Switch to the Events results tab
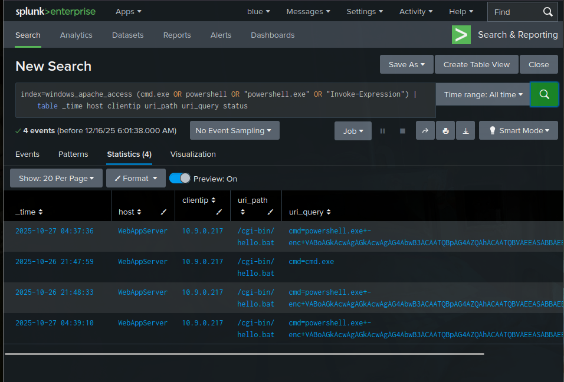564x382 pixels. [27, 154]
